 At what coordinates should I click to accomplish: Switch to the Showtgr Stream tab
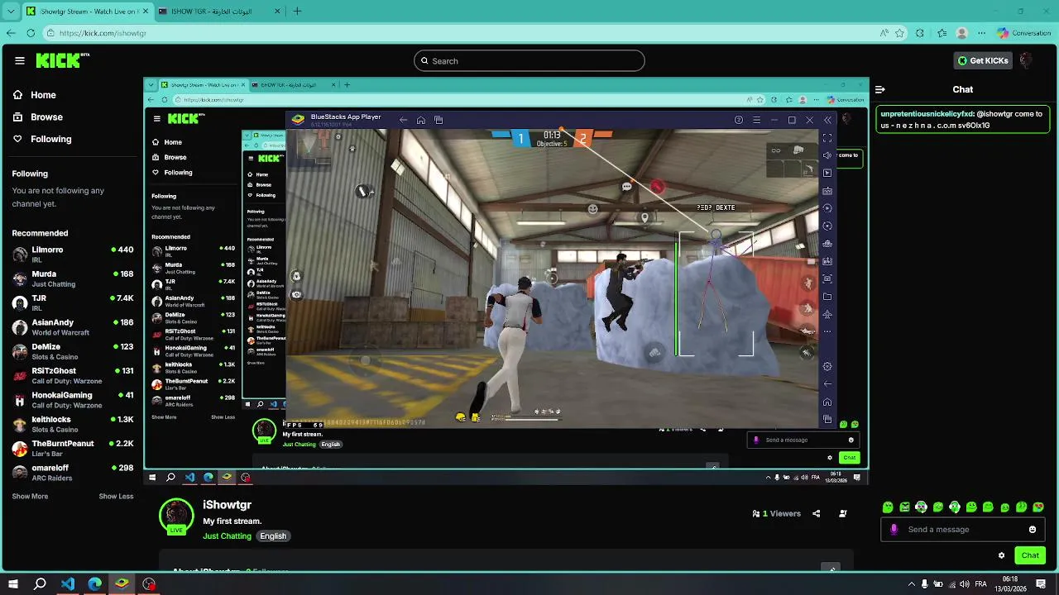86,12
